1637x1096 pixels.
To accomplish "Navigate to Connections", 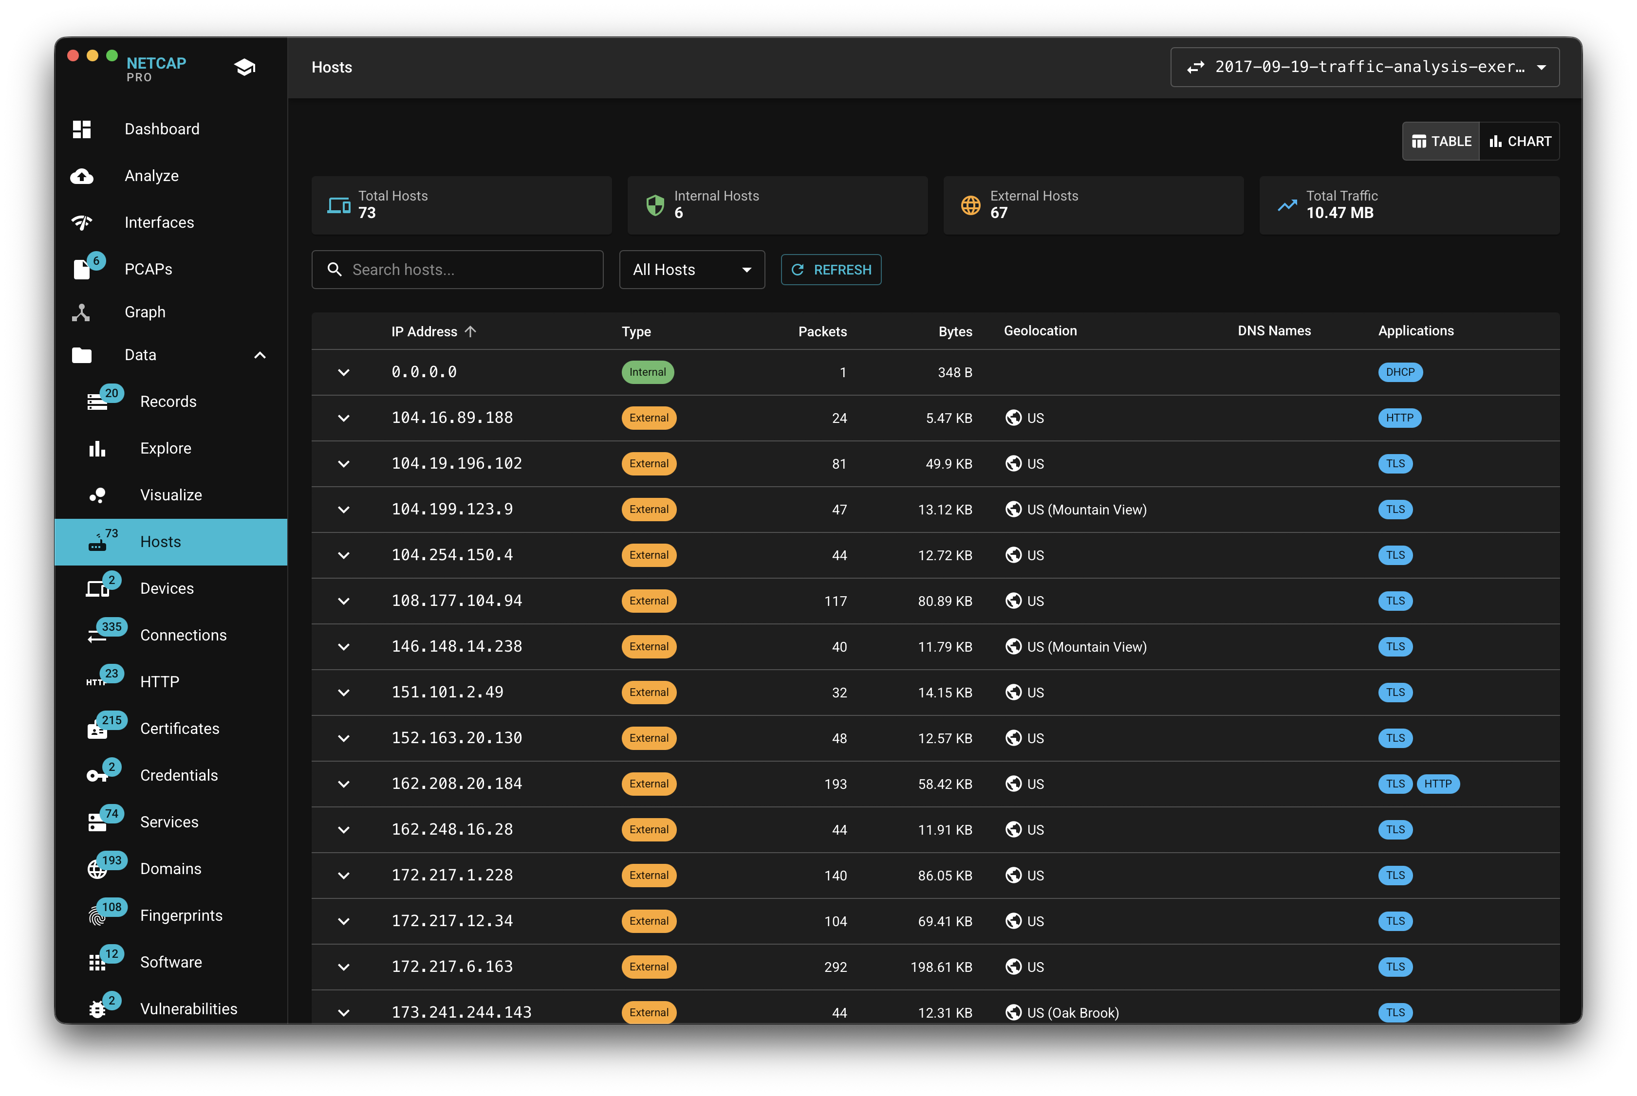I will [170, 636].
